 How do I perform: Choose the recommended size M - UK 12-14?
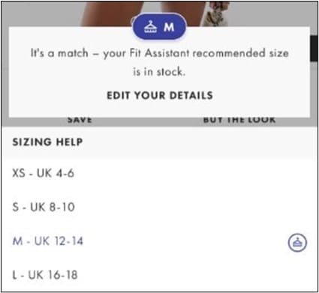[159, 241]
